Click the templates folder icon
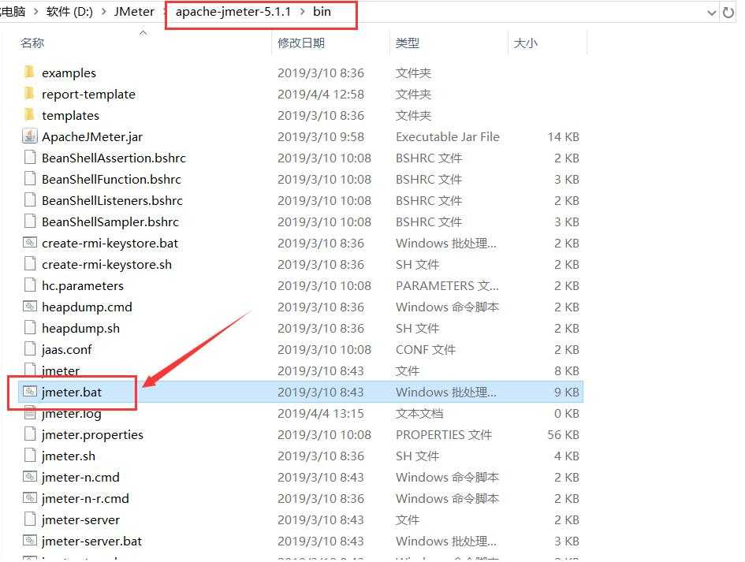 pos(29,115)
